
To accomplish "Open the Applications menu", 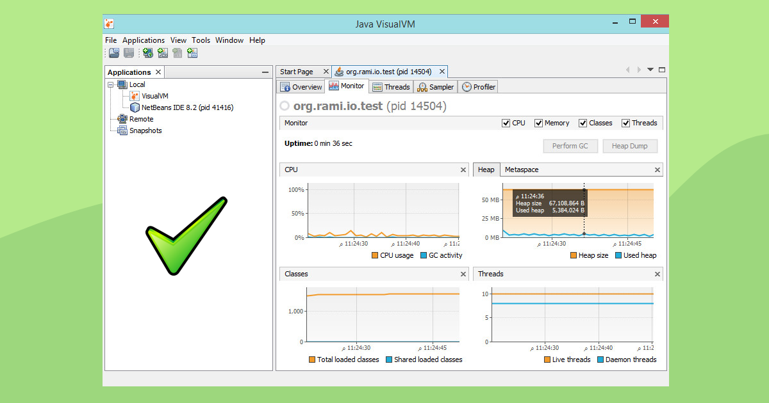I will 144,40.
